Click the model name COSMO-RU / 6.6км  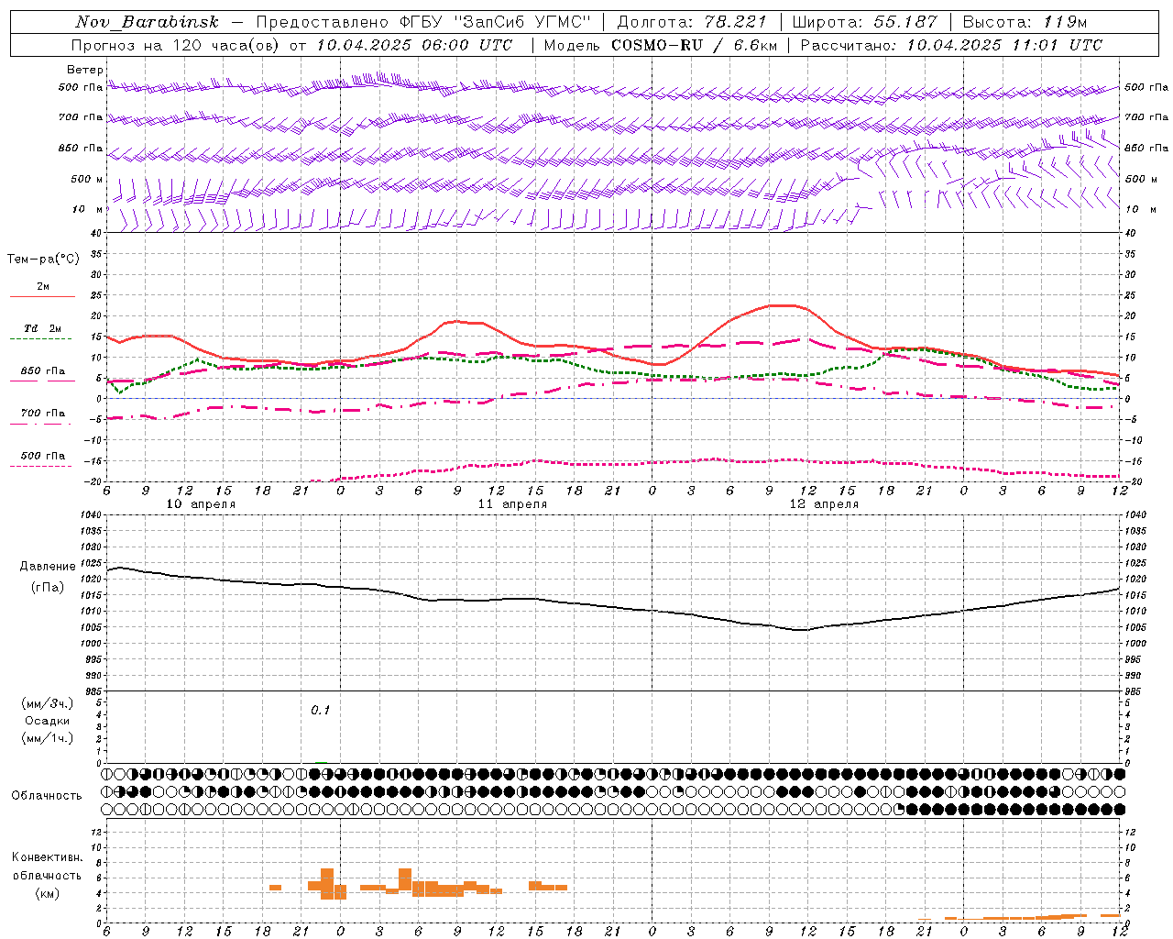tap(694, 44)
